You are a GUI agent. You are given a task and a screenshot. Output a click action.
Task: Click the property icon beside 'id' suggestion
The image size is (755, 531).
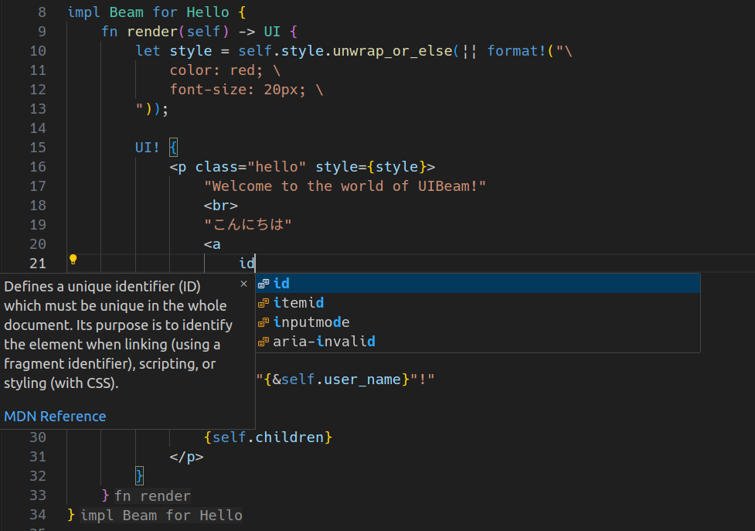pos(264,284)
